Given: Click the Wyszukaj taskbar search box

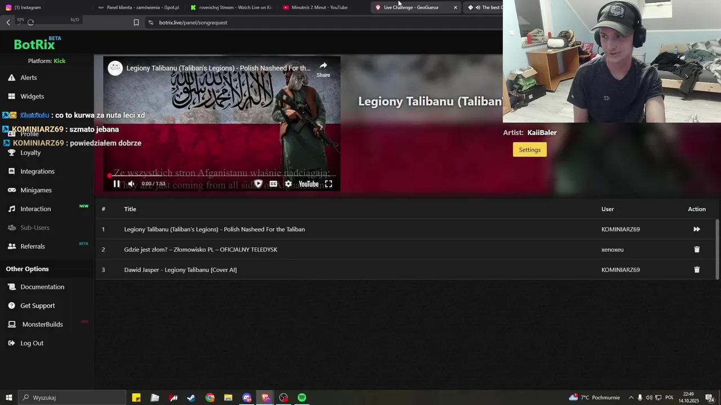Looking at the screenshot, I should pos(72,398).
